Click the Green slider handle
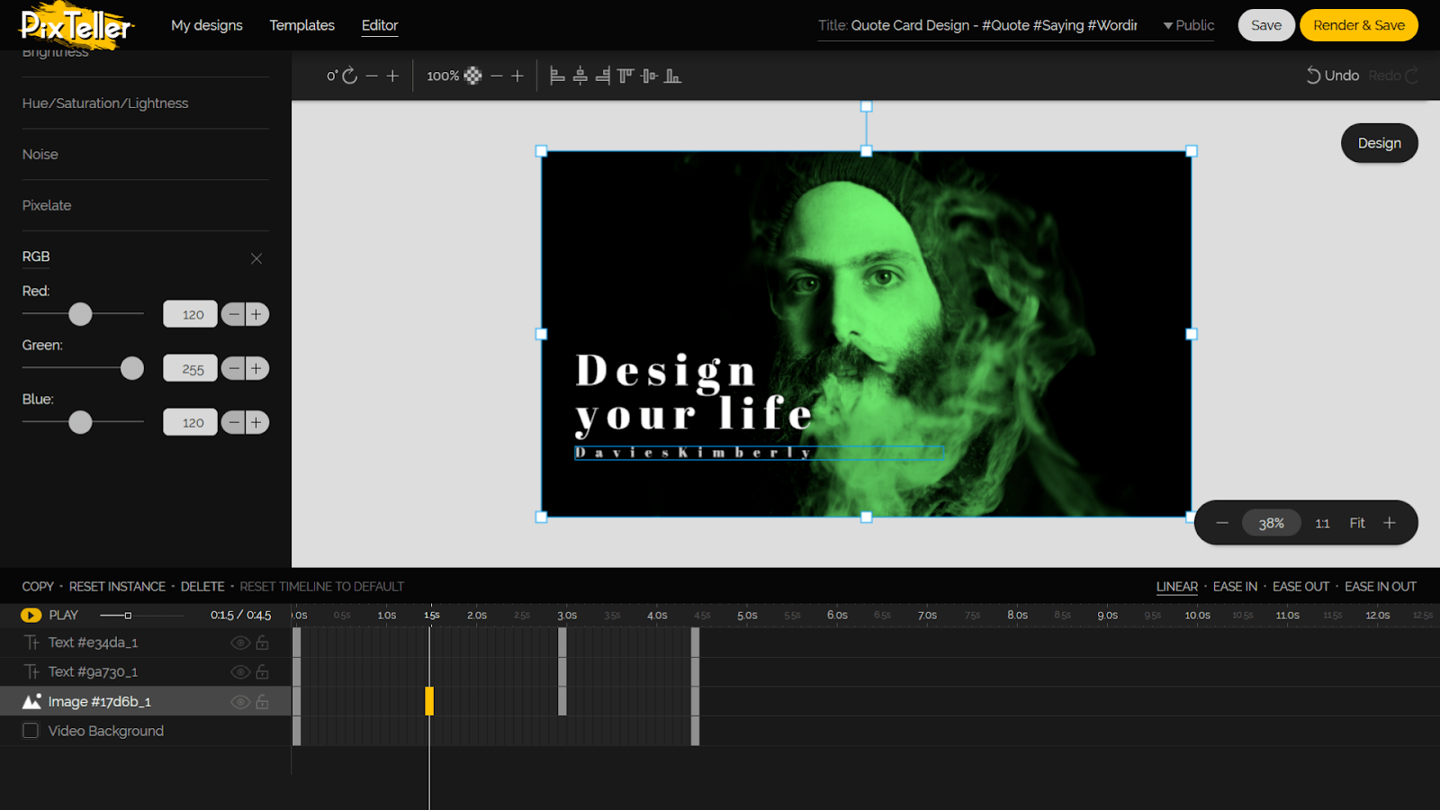1440x810 pixels. coord(132,368)
